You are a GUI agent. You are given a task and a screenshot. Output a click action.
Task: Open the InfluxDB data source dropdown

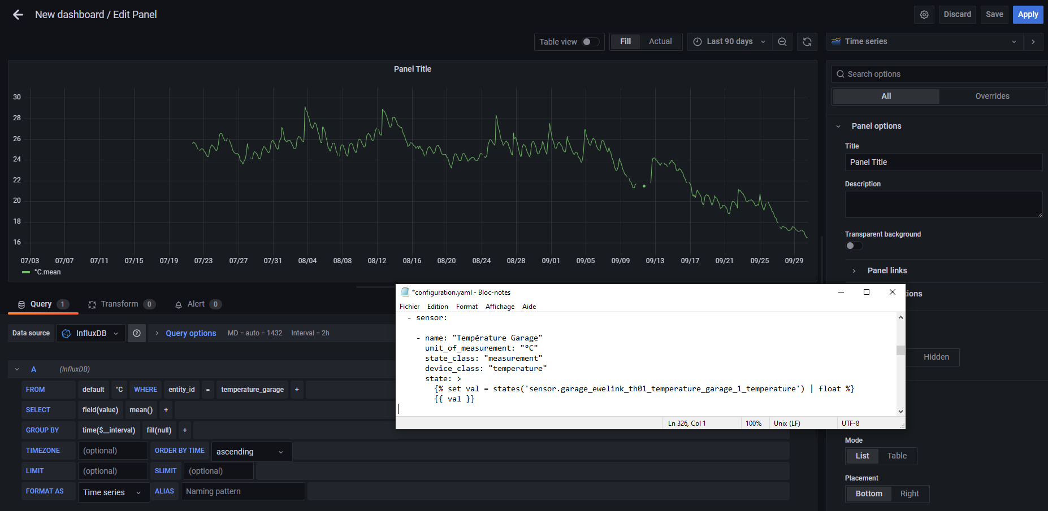coord(91,333)
